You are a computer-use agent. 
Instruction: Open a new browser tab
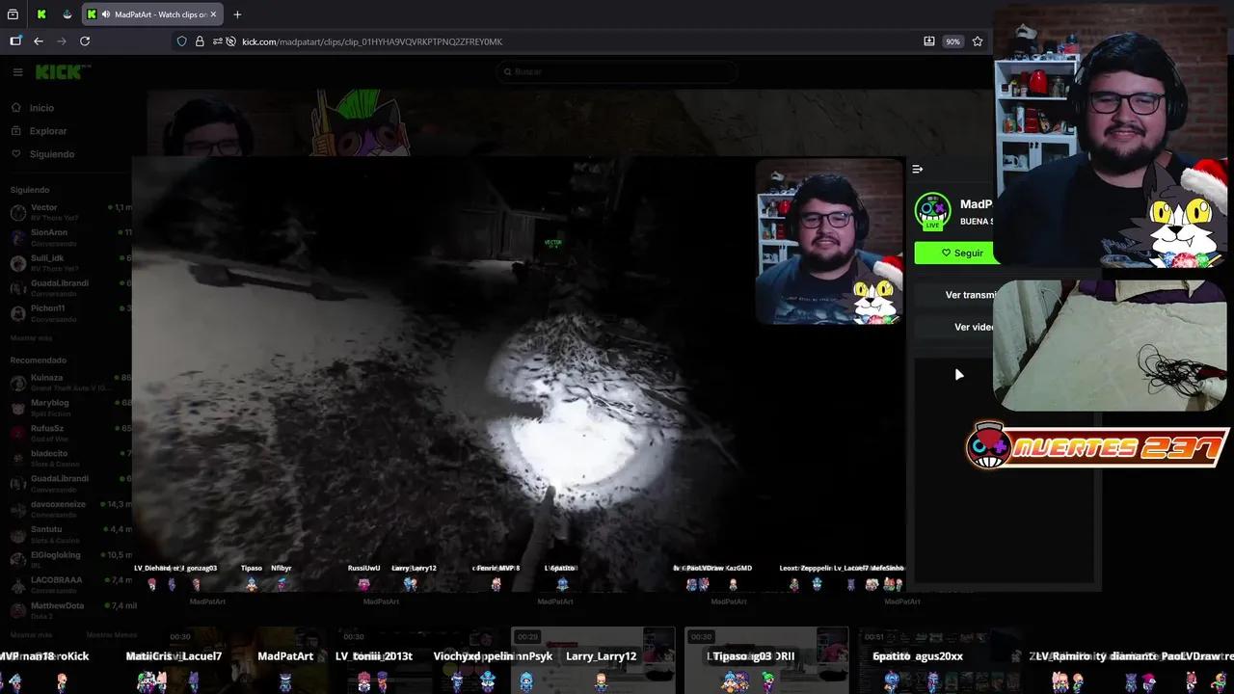point(237,14)
